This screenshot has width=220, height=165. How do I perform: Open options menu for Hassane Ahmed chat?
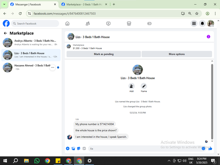[x=52, y=67]
